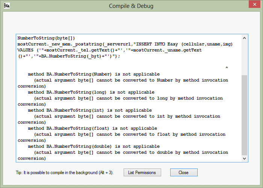This screenshot has width=263, height=188.
Task: Click the background compile tip text
Action: [65, 173]
